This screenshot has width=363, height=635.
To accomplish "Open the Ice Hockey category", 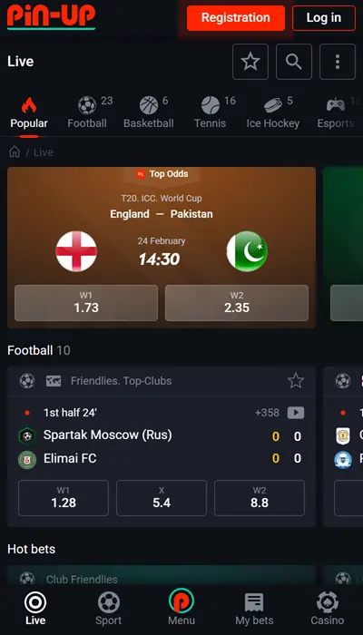I will (272, 112).
